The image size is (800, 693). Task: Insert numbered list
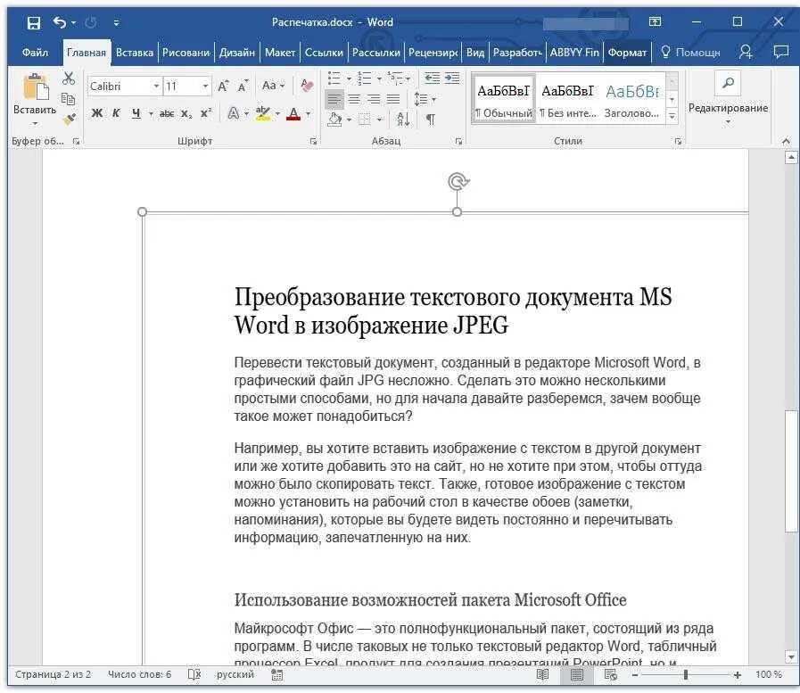point(364,78)
